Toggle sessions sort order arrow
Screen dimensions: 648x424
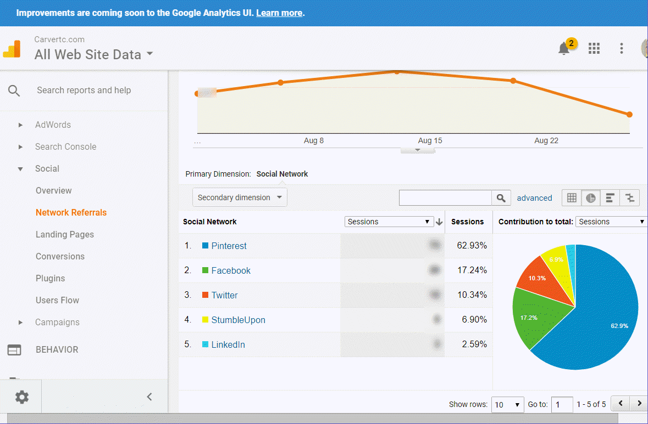tap(439, 222)
